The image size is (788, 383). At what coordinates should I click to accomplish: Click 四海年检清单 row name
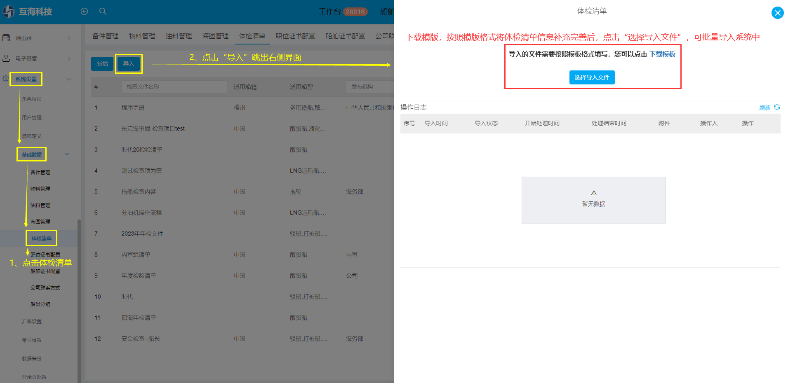click(139, 318)
